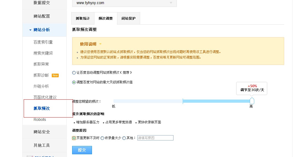Click the crawl frequency slider handle
The height and width of the screenshot is (157, 301).
point(252,101)
